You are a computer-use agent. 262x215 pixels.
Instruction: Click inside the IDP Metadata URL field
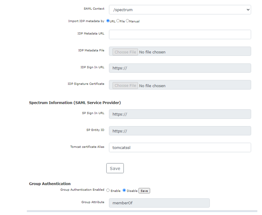(180, 34)
